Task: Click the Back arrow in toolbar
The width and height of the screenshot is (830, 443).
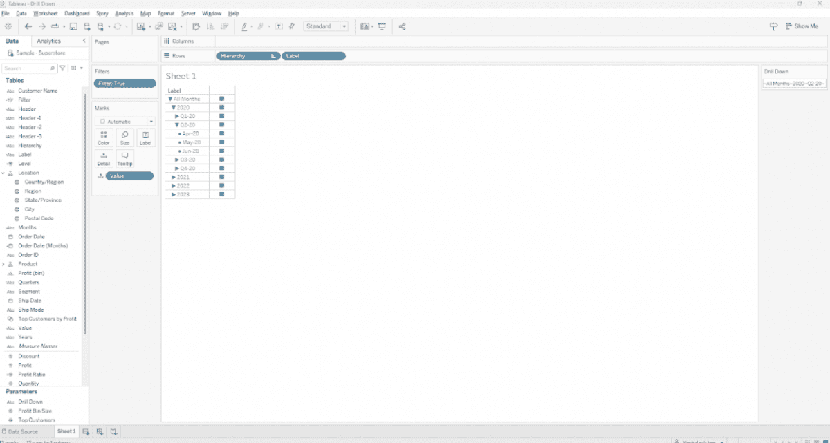Action: [28, 26]
